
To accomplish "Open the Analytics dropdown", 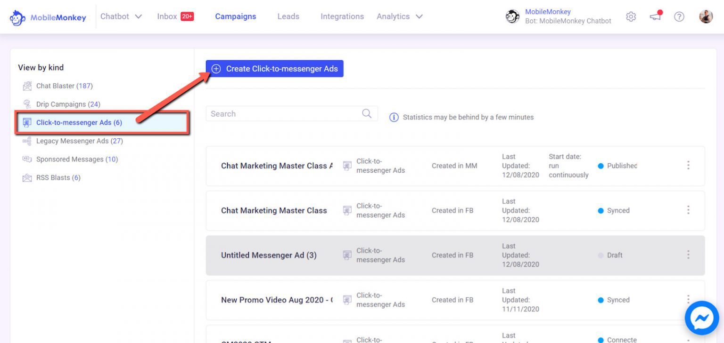I will click(399, 16).
